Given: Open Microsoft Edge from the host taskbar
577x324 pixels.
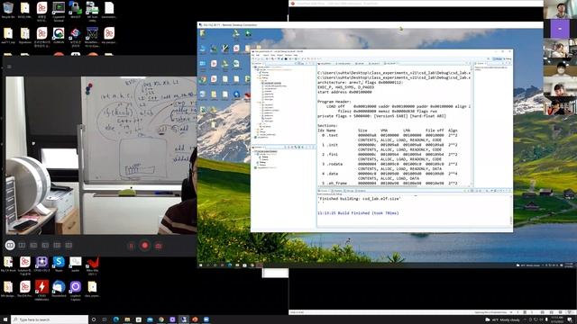Looking at the screenshot, I should [x=116, y=319].
